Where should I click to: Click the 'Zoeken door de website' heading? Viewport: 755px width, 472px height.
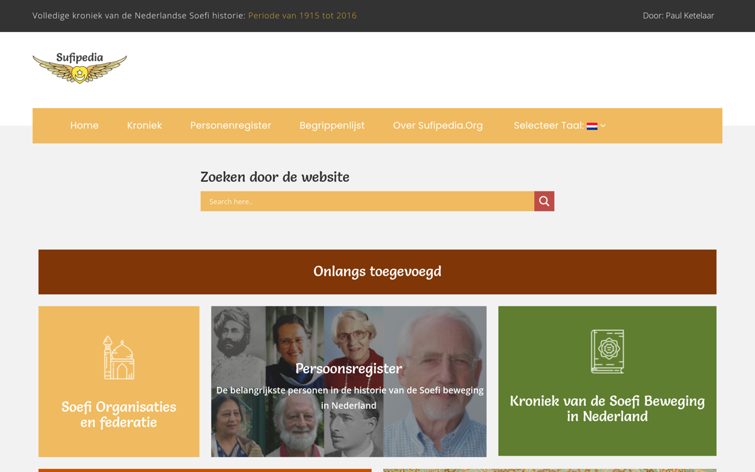click(x=275, y=177)
